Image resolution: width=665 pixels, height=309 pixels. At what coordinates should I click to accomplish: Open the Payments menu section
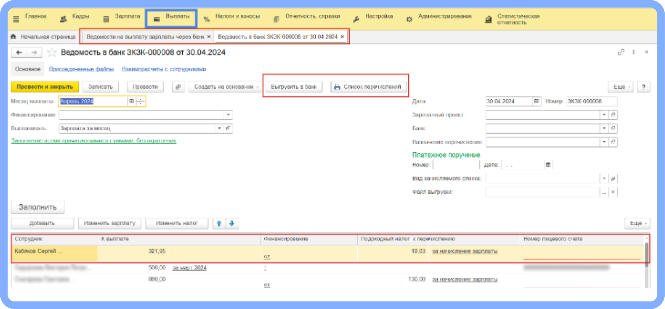click(172, 18)
